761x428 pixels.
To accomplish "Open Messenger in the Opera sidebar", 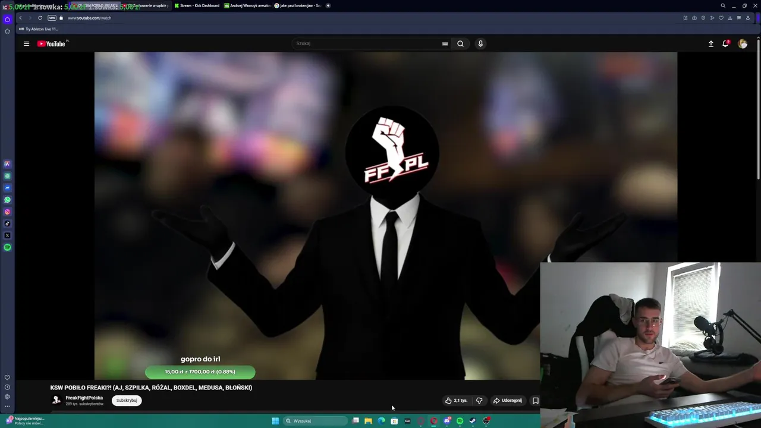I will (7, 188).
